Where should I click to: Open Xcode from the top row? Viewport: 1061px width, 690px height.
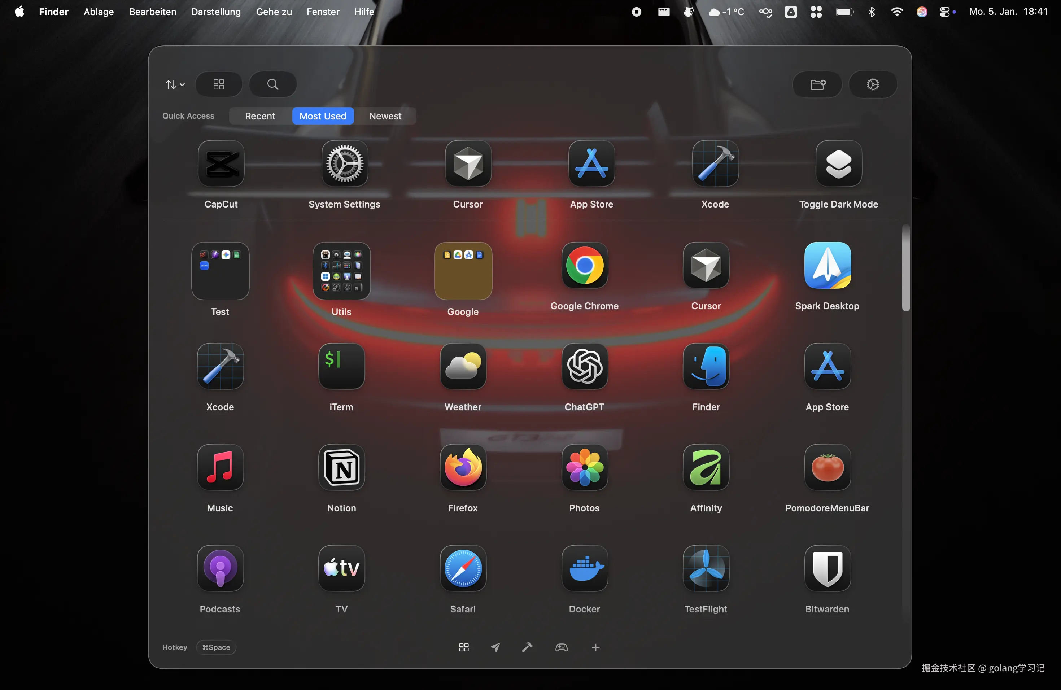[714, 164]
